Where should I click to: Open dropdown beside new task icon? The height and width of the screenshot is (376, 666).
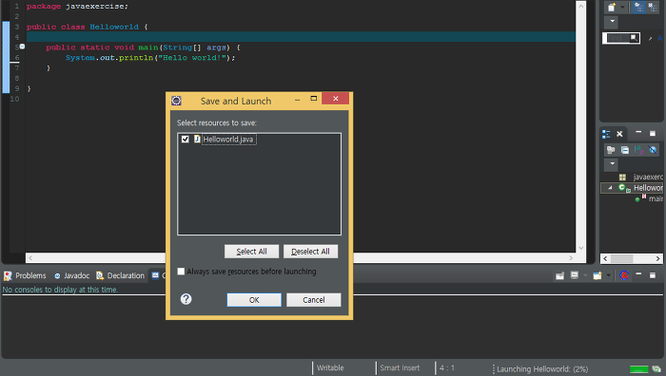point(622,8)
